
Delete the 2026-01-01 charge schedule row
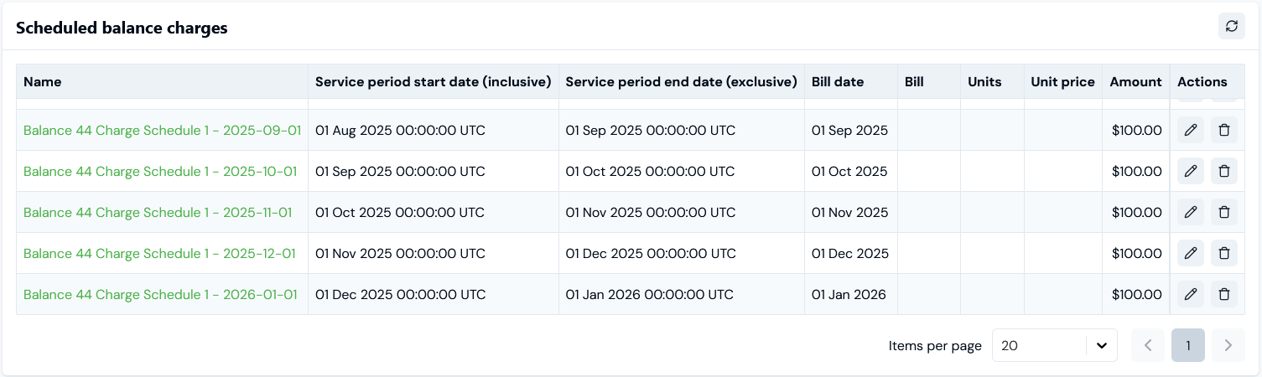[x=1223, y=294]
